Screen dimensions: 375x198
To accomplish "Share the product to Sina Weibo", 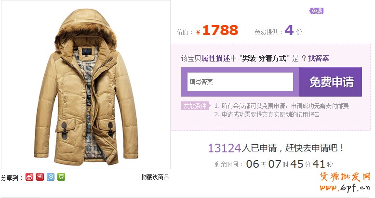I will (x=29, y=177).
